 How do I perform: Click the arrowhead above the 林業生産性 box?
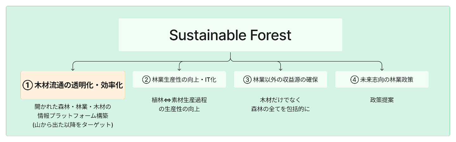(x=180, y=69)
